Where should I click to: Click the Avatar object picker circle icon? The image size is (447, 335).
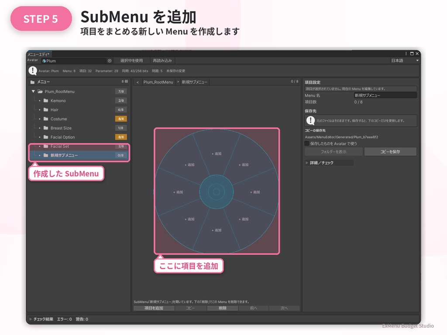tap(110, 61)
